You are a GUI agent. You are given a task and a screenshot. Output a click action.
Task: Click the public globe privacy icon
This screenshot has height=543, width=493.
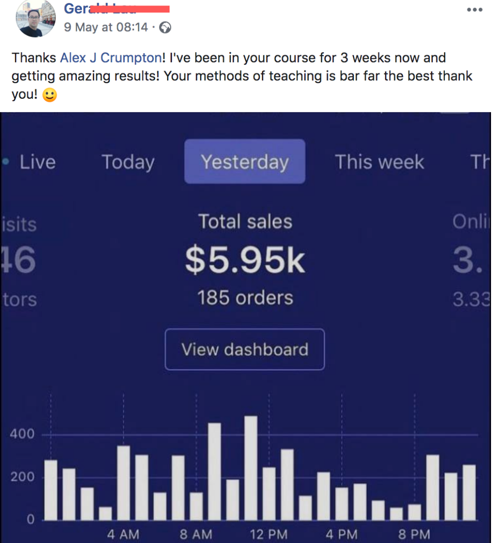click(x=166, y=28)
